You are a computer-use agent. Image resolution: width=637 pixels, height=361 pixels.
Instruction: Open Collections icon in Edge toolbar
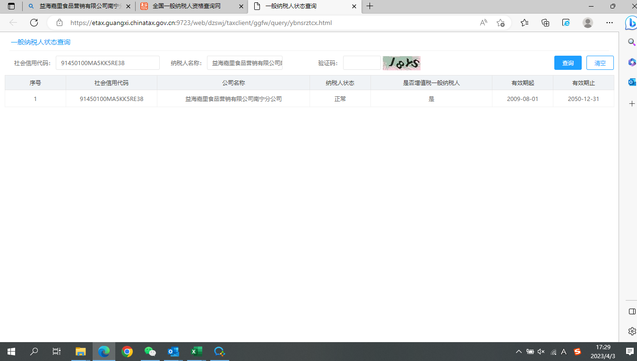pyautogui.click(x=545, y=23)
